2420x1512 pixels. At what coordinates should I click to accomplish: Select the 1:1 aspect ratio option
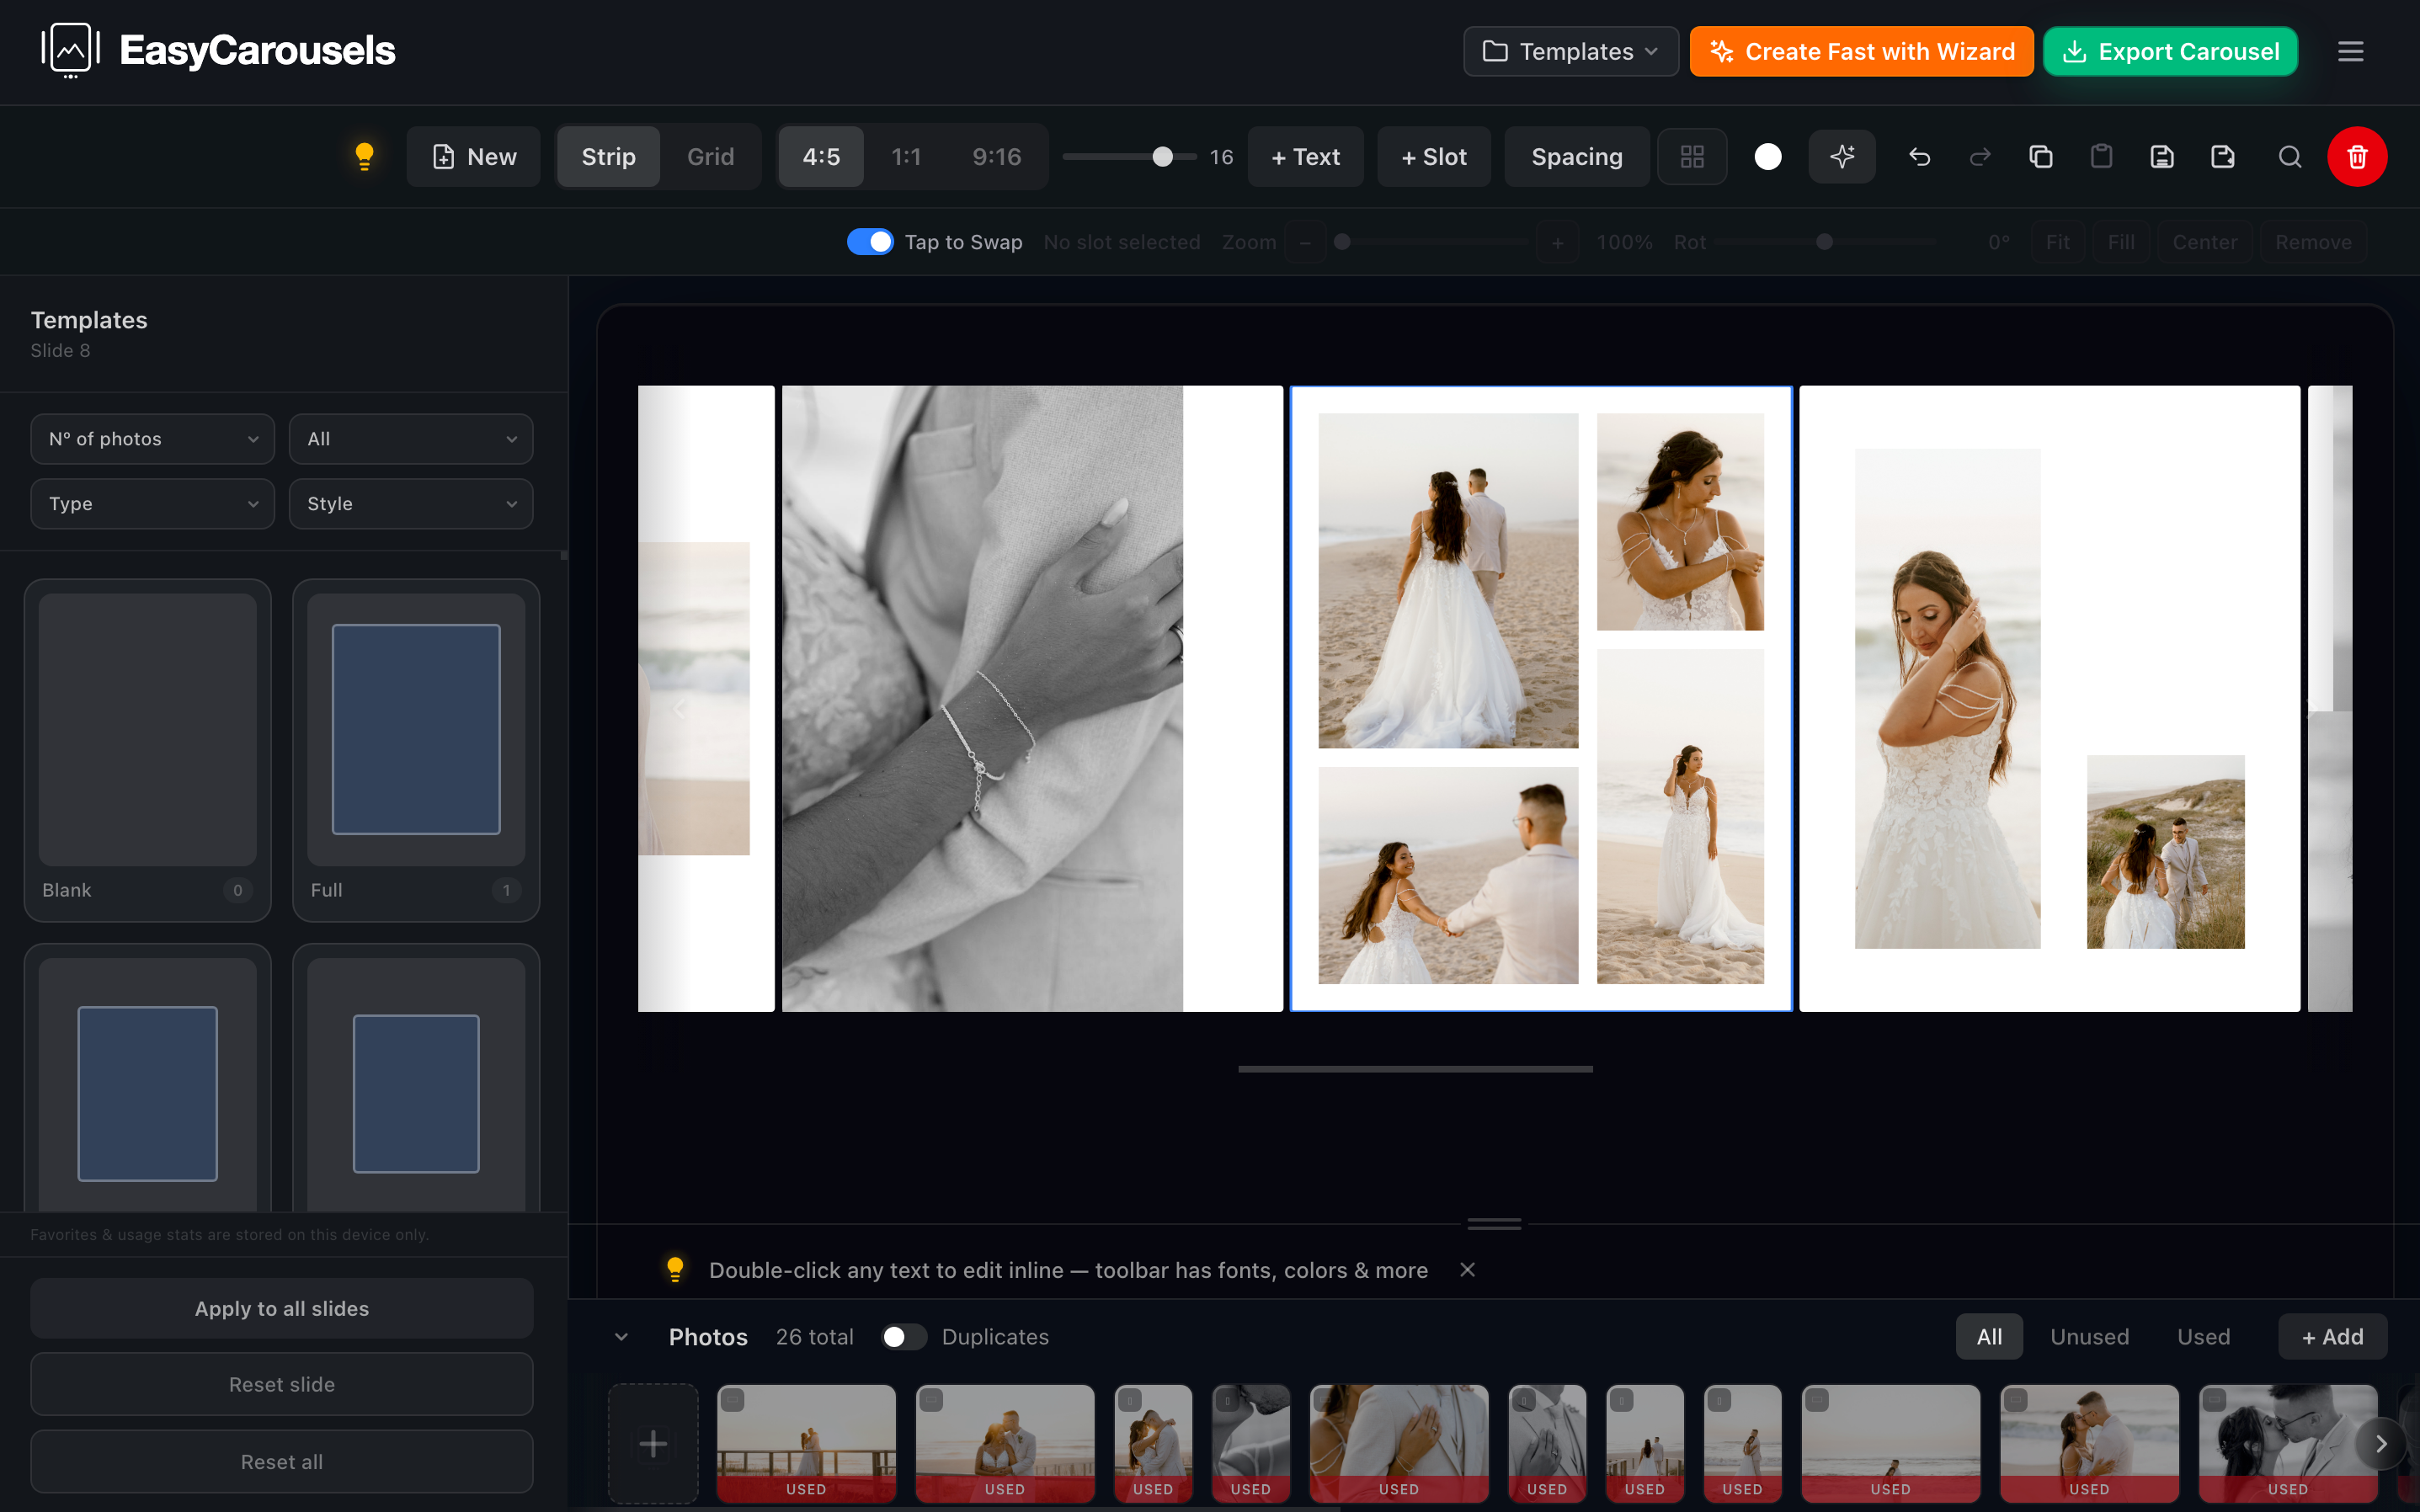905,157
